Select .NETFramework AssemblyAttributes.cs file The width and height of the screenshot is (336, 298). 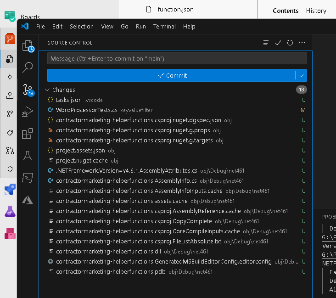click(176, 171)
